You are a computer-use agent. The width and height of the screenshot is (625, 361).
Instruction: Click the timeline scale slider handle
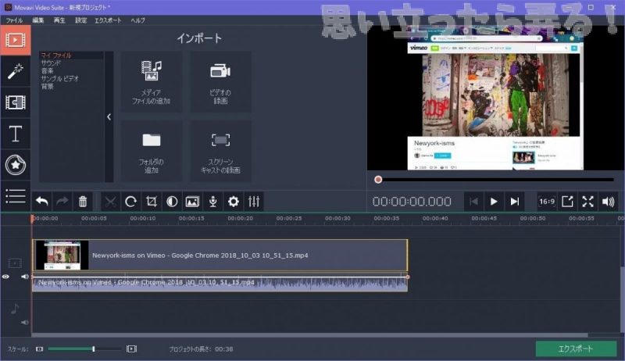coord(94,349)
